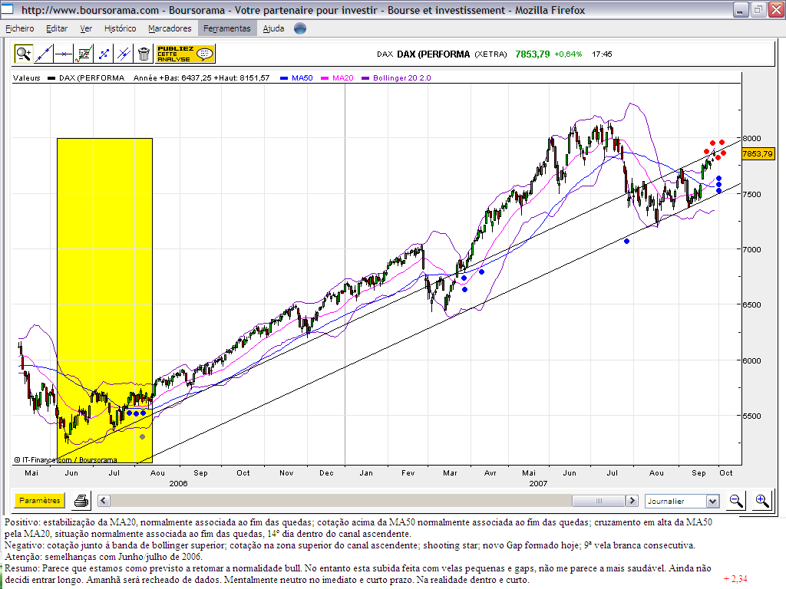Open the Ver menu
The width and height of the screenshot is (786, 589).
(x=86, y=28)
